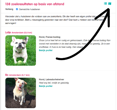Image resolution: width=117 pixels, height=110 pixels.
Task: Click Bo's description 'Heel erg lief'
Action: coord(54,83)
